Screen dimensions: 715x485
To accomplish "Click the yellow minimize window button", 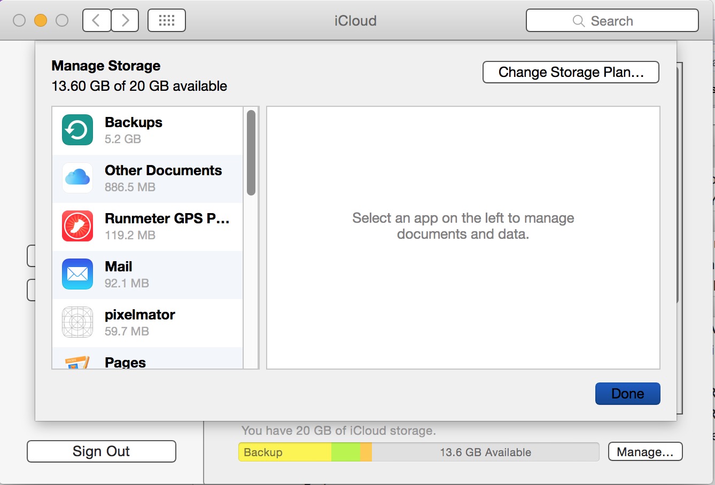I will pyautogui.click(x=41, y=20).
